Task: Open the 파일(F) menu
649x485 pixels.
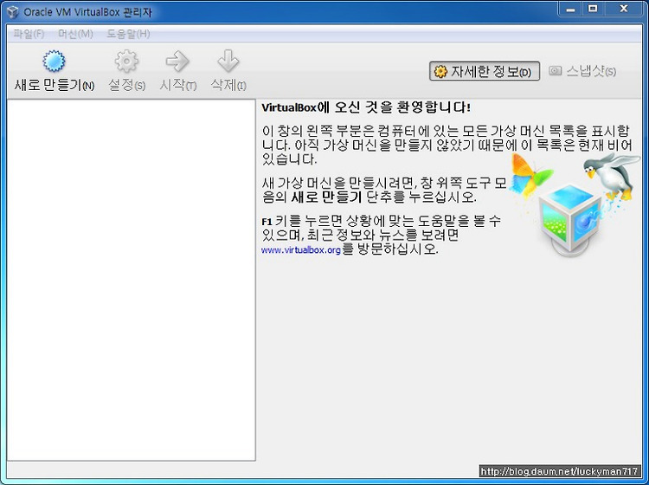Action: tap(29, 34)
